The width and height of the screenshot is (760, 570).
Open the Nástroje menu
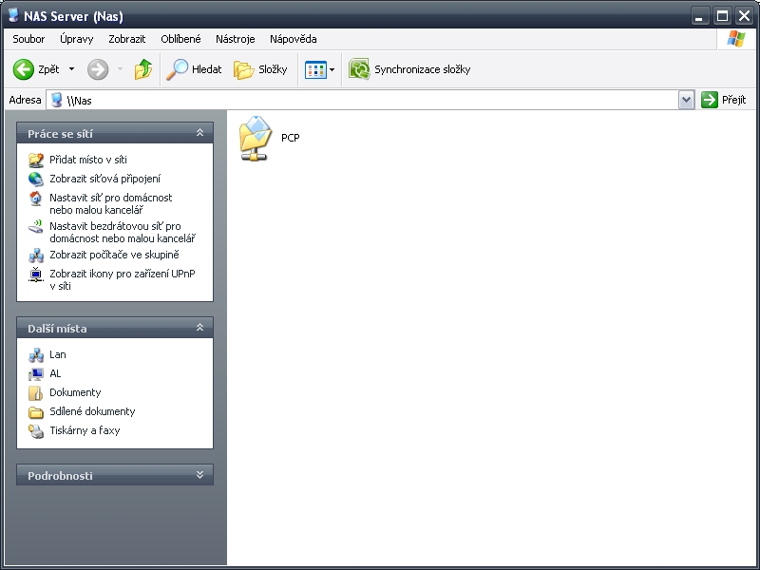tap(235, 39)
